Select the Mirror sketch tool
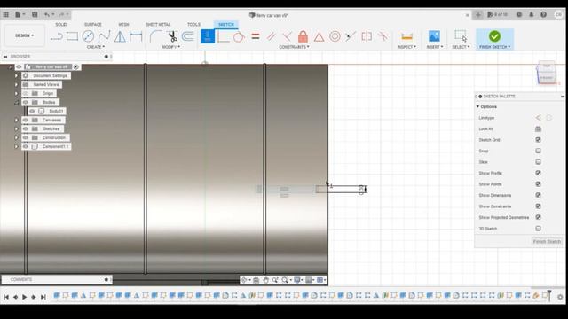568x319 pixels. [120, 36]
